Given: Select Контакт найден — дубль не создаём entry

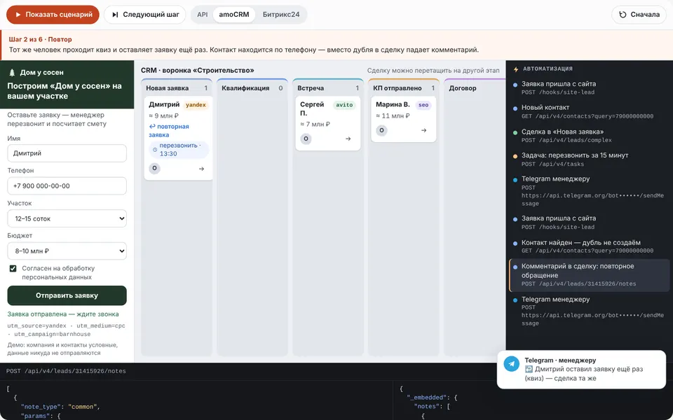Looking at the screenshot, I should pos(589,246).
